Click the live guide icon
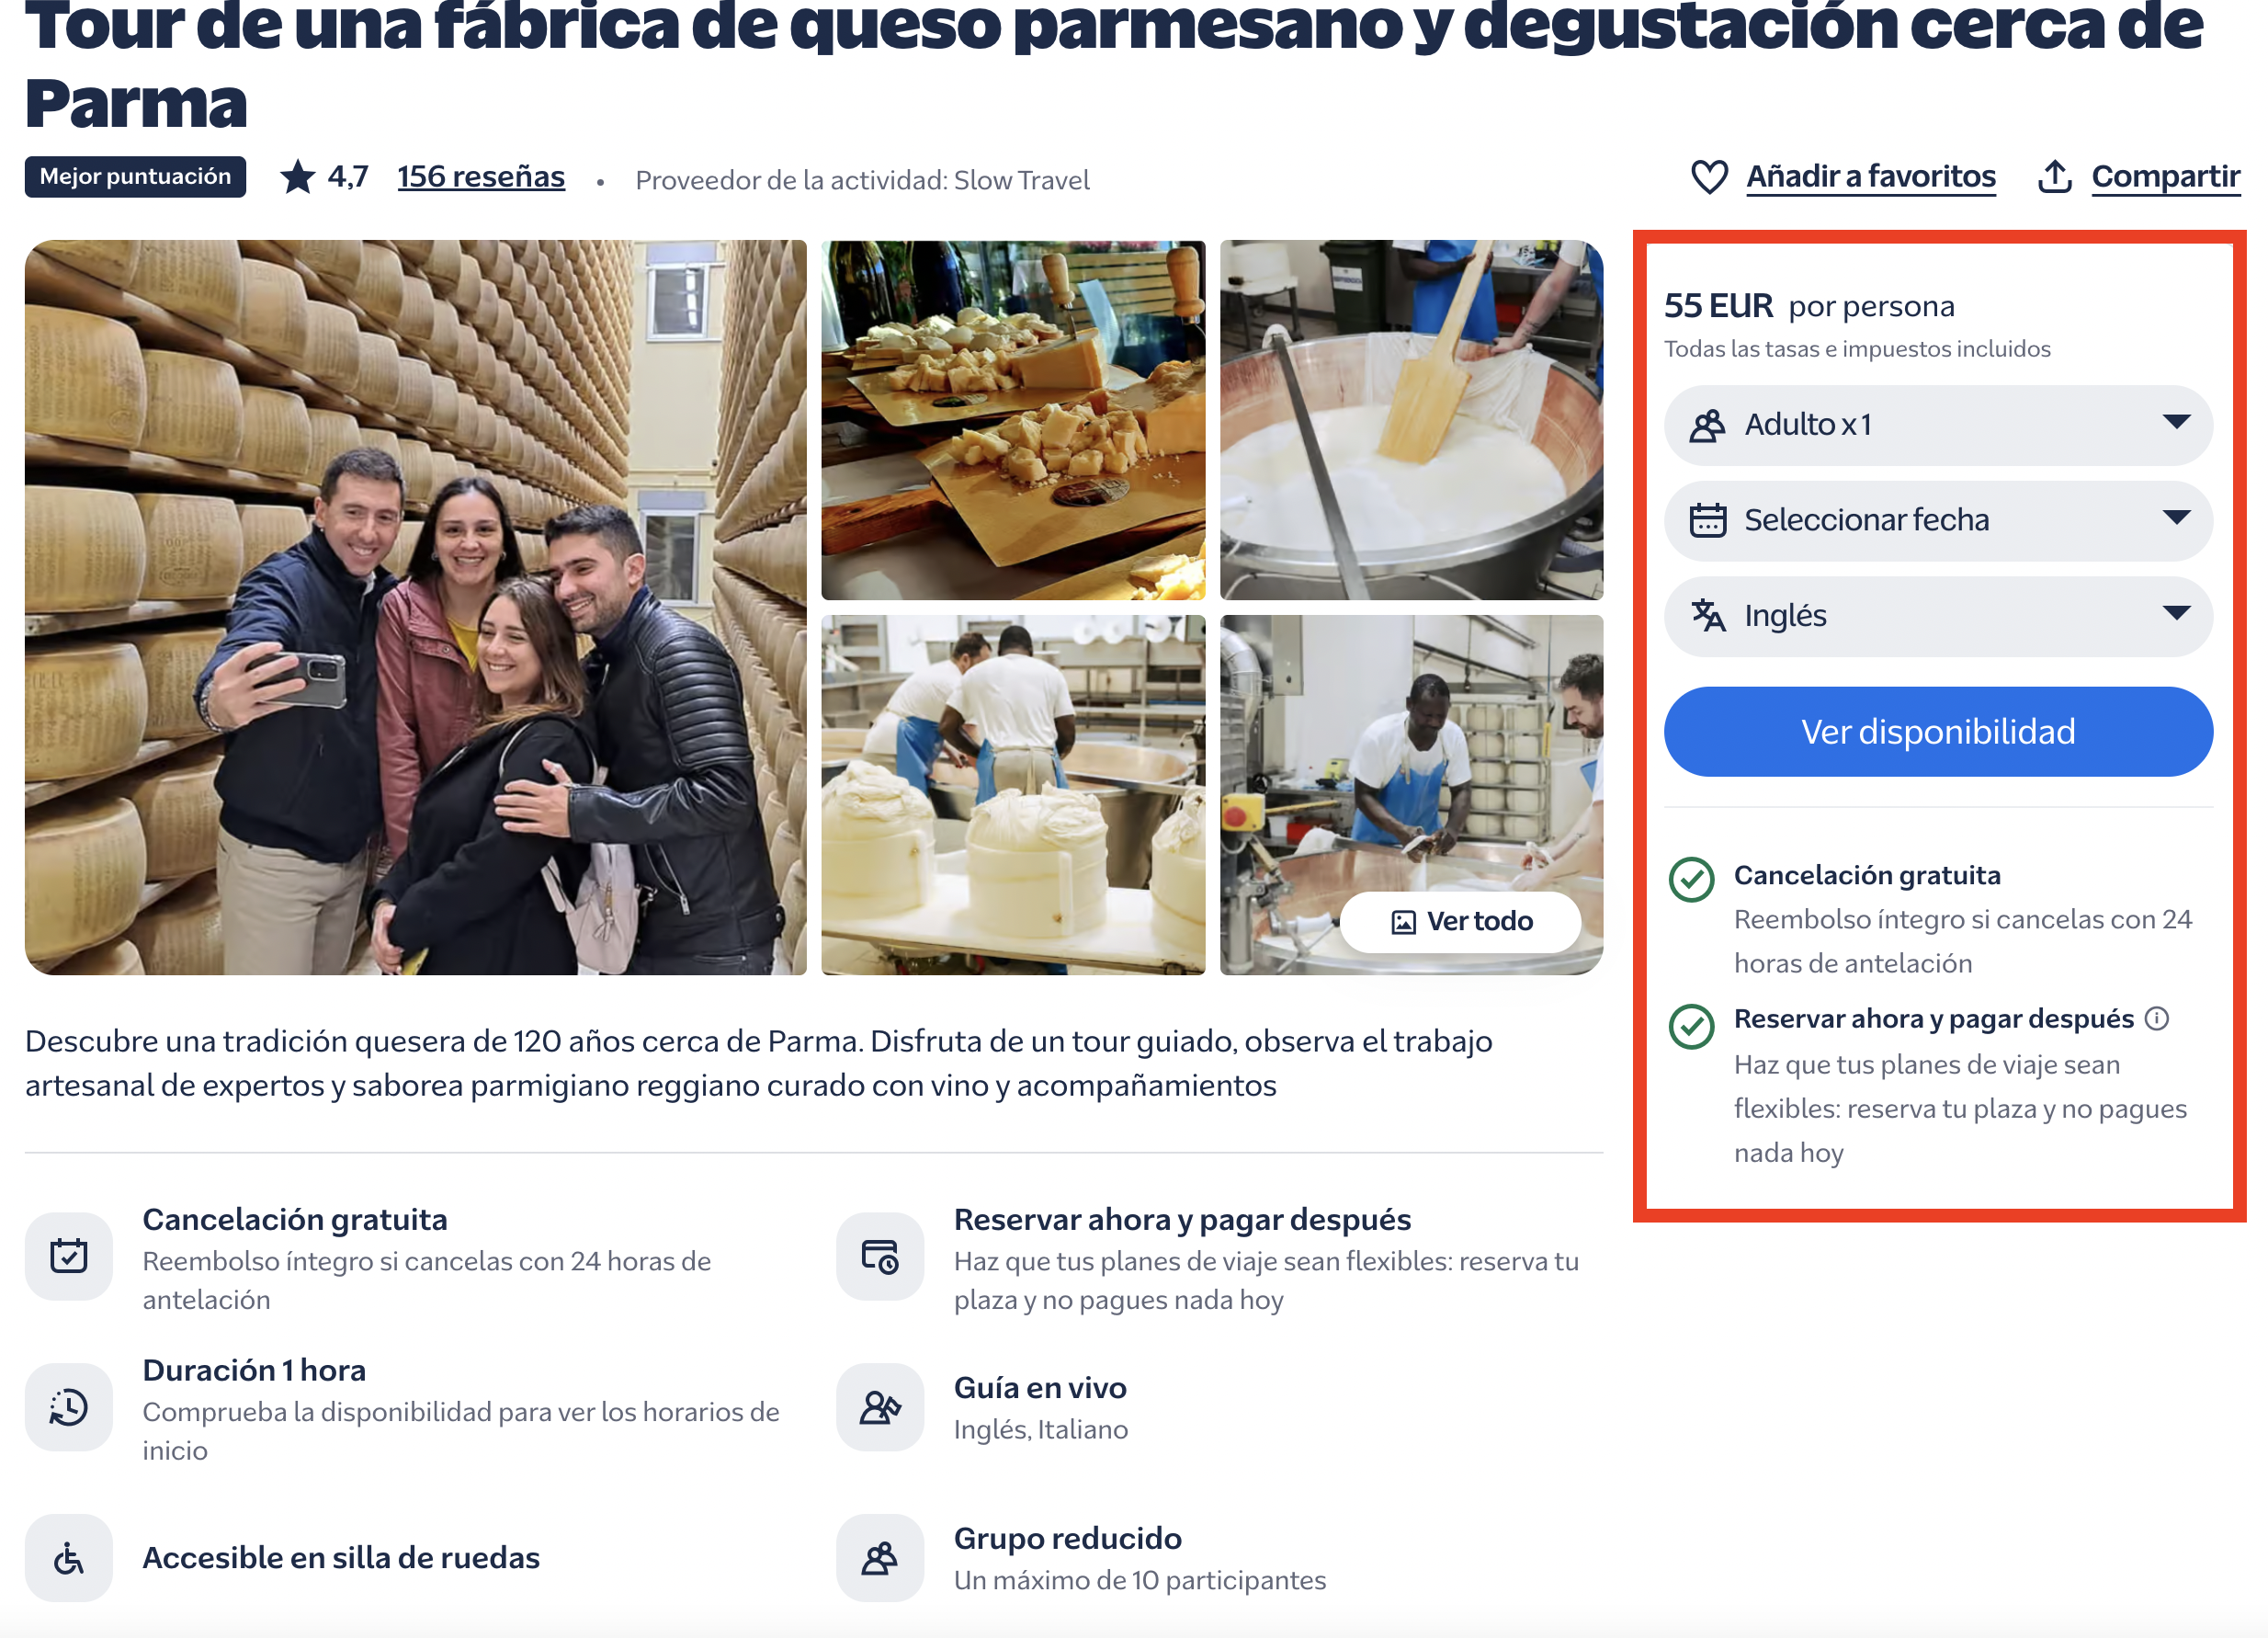 click(x=880, y=1407)
